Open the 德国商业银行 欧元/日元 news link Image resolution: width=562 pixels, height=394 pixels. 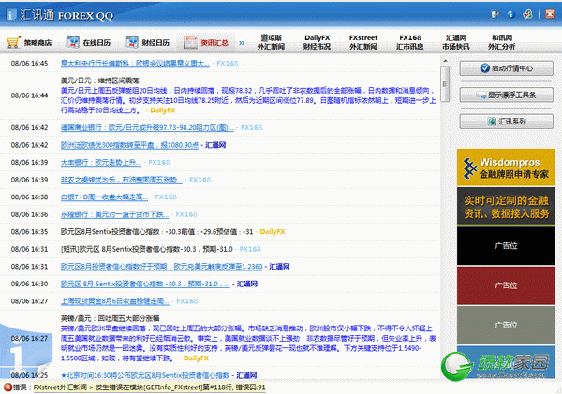point(147,127)
